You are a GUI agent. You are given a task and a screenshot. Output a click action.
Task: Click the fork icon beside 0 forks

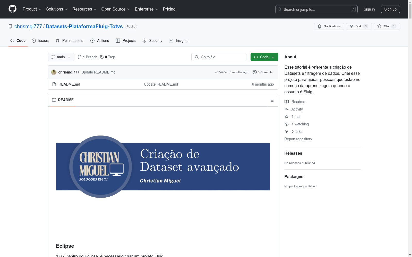tap(287, 132)
